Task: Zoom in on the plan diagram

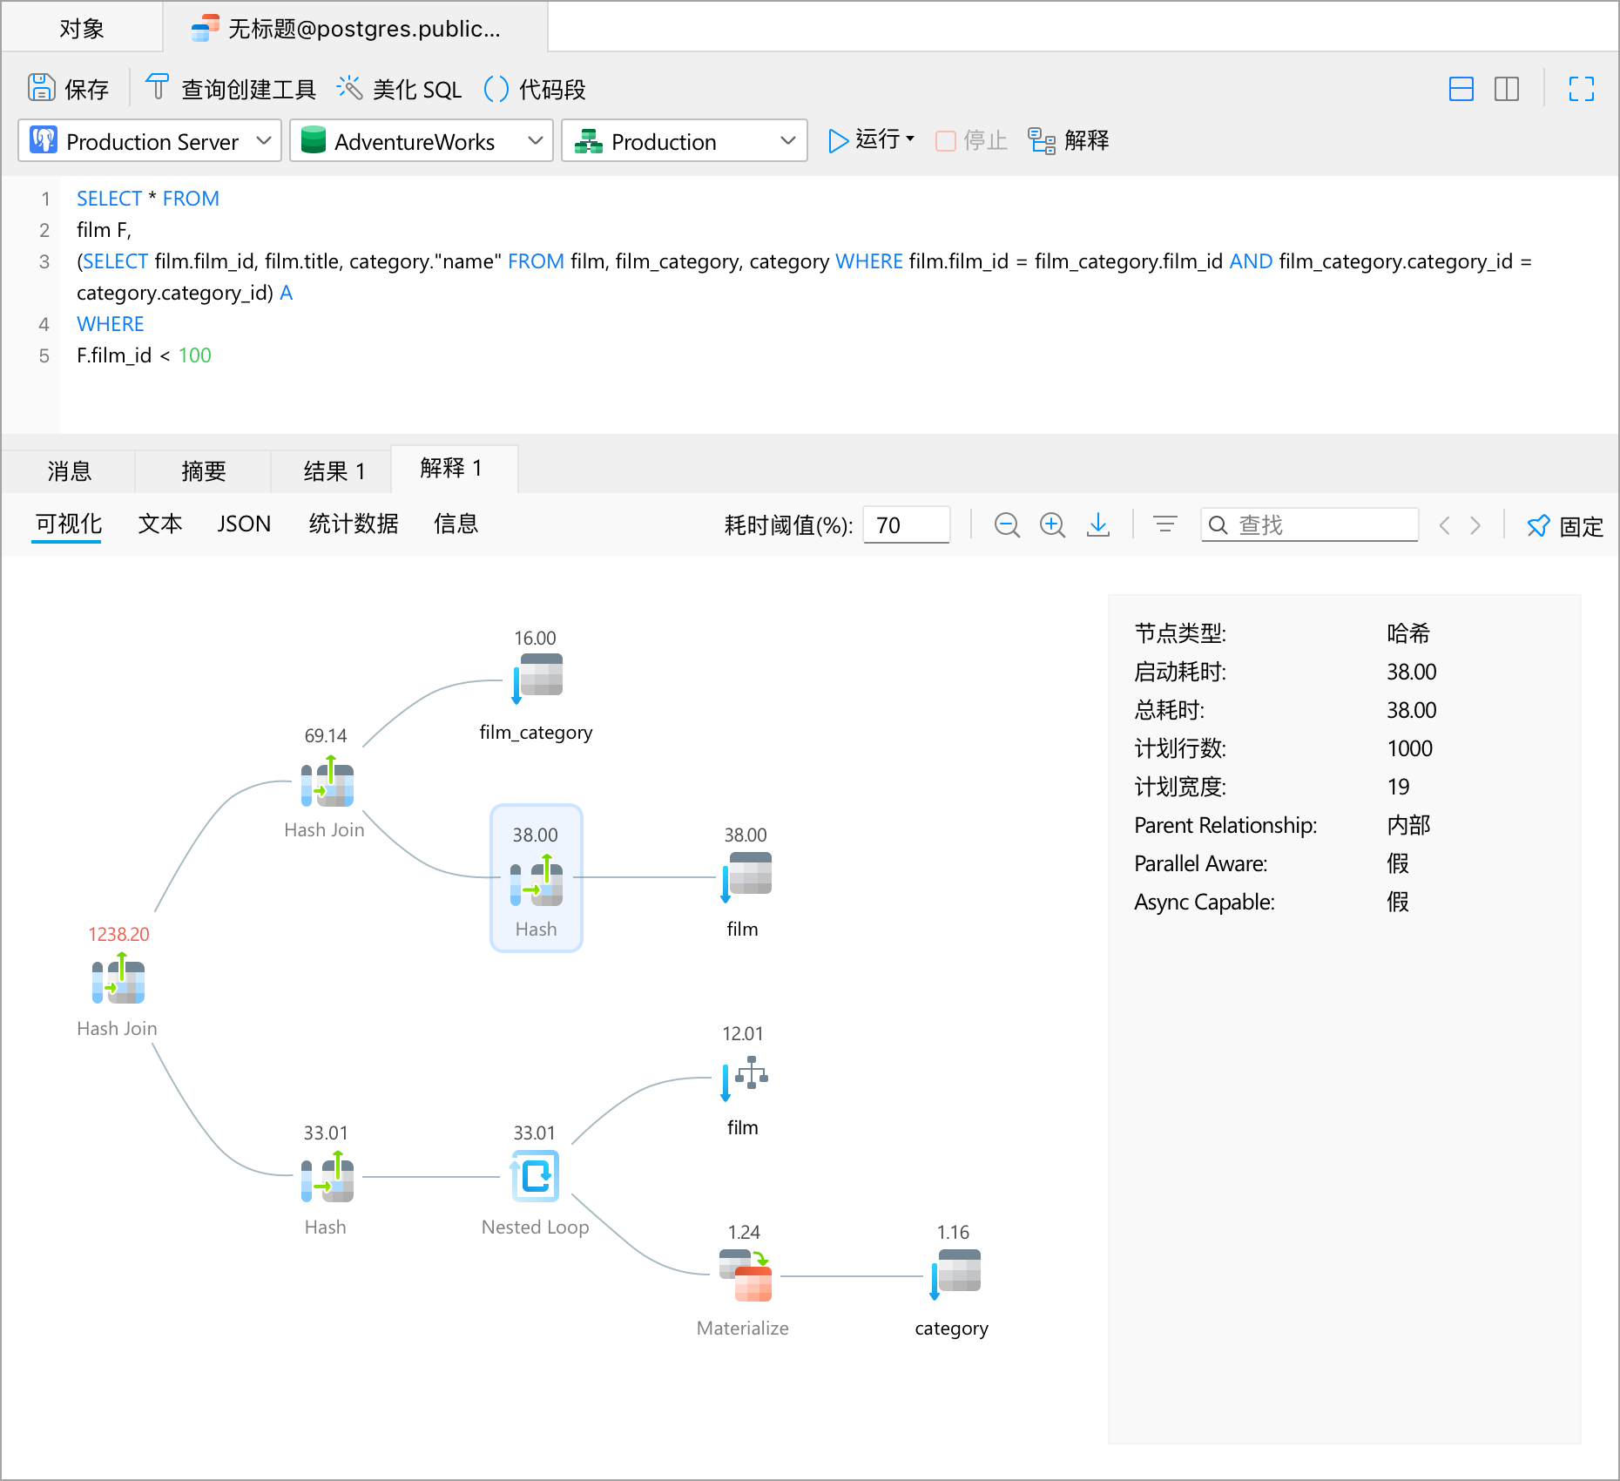Action: click(x=1052, y=524)
